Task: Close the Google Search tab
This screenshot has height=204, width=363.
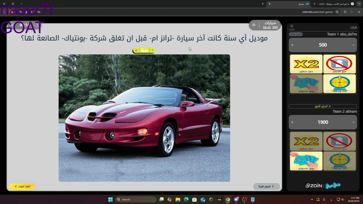Action: click(x=315, y=4)
